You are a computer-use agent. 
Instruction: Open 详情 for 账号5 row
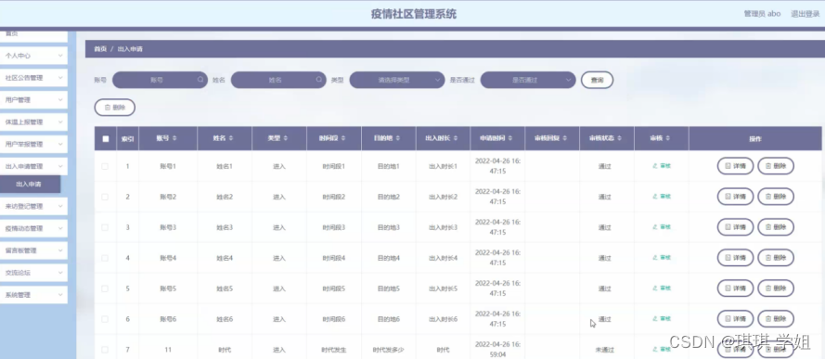(x=735, y=288)
